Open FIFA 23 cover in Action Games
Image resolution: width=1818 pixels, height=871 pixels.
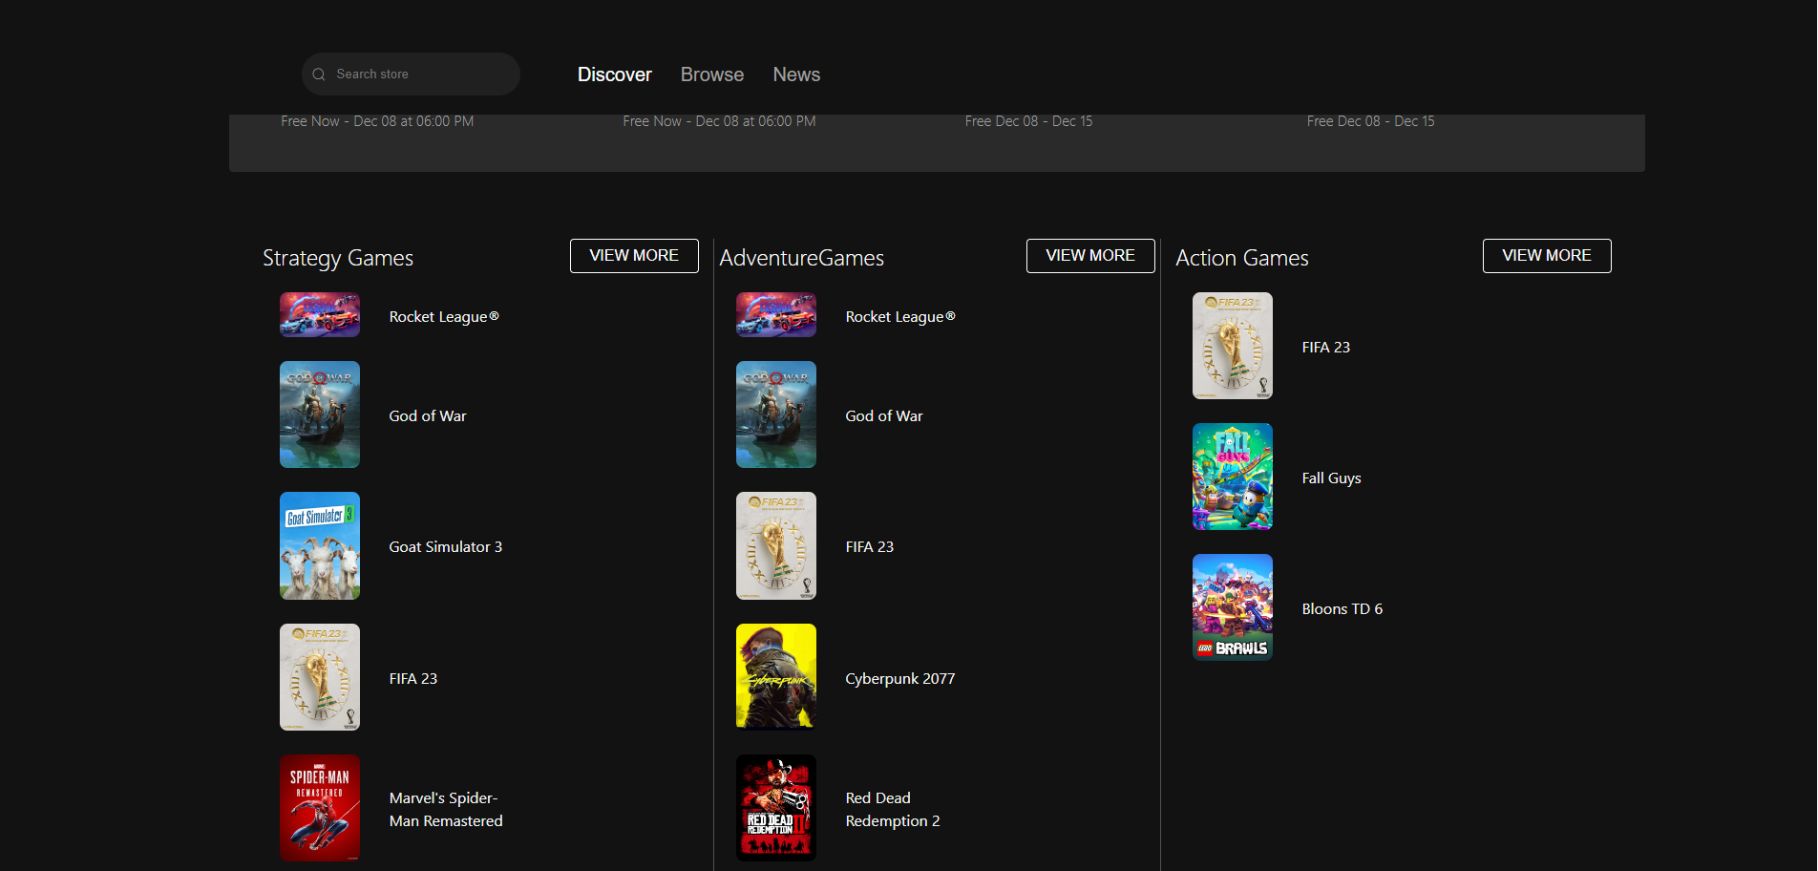click(x=1233, y=346)
